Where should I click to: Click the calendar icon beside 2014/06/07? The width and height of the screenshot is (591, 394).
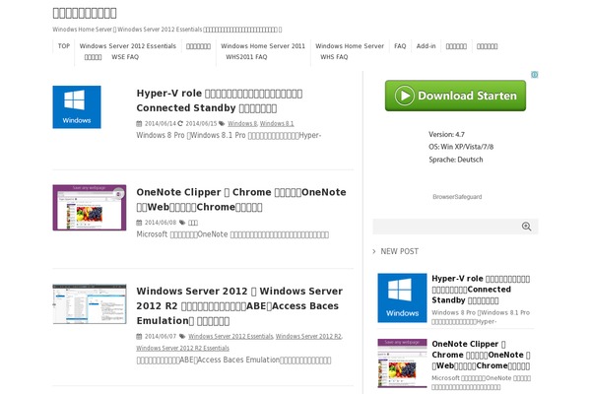(139, 336)
